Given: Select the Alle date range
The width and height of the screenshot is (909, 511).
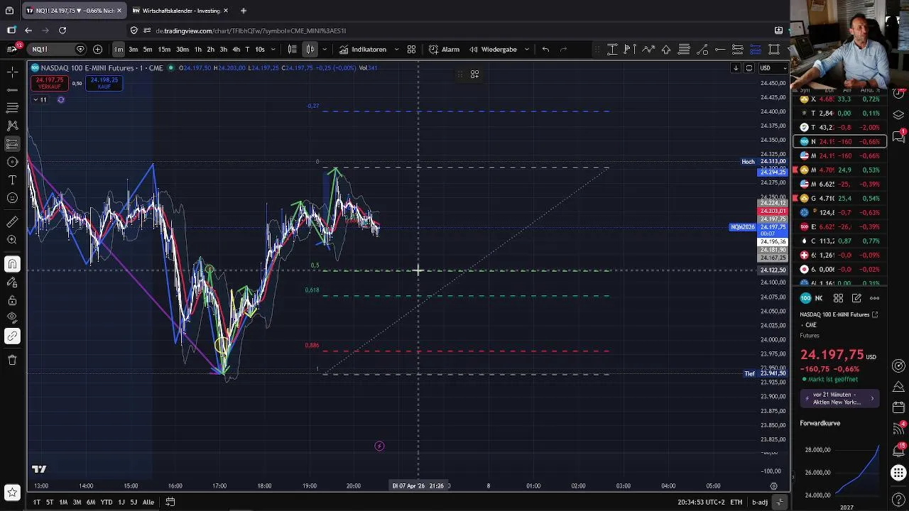Looking at the screenshot, I should pos(148,502).
